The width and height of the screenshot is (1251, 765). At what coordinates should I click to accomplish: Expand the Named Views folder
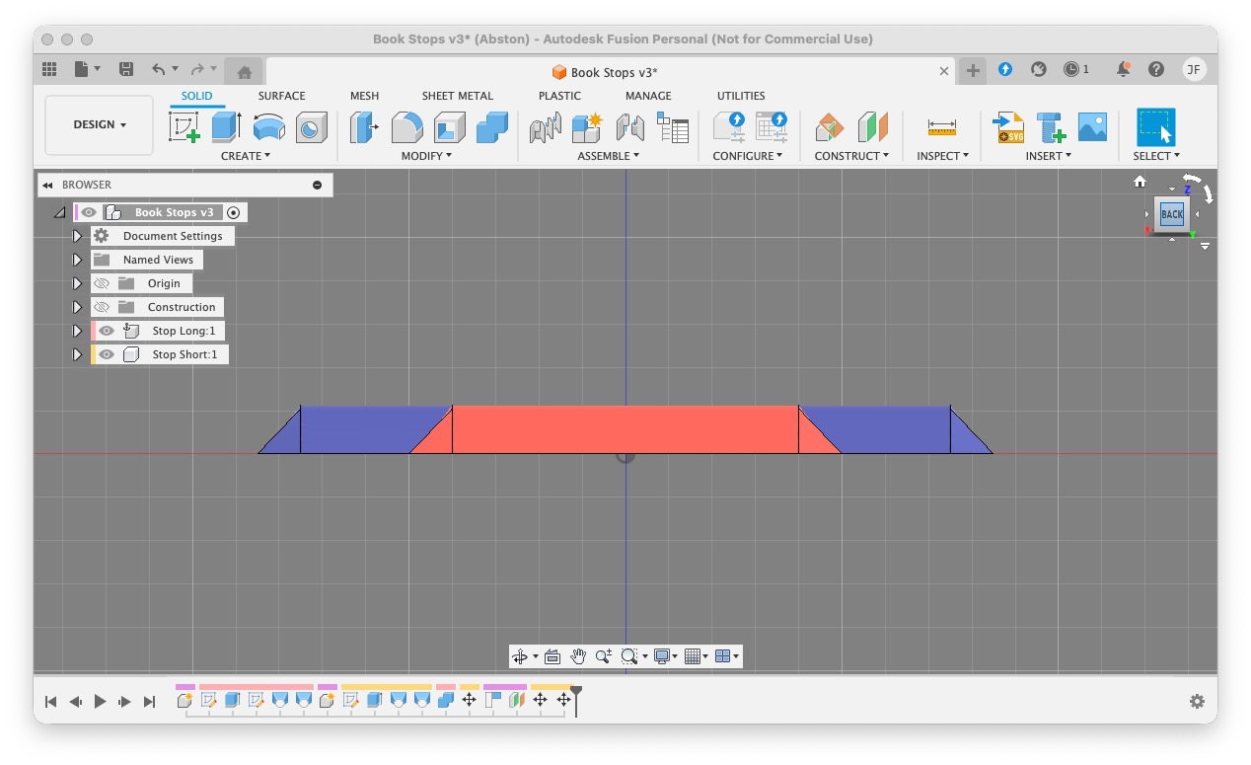[77, 260]
